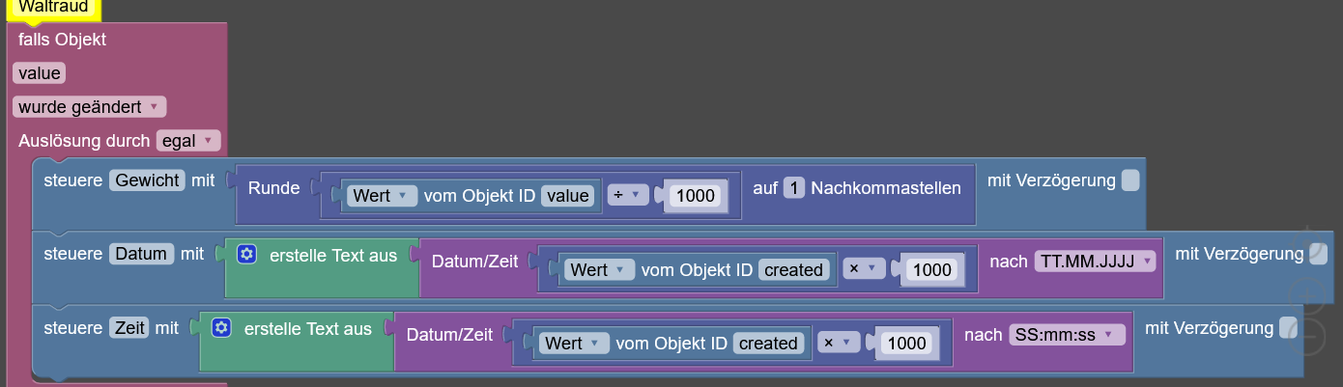Enable mit Verzögerung checkbox for Gewicht

coord(1129,180)
